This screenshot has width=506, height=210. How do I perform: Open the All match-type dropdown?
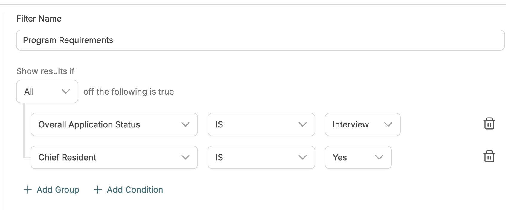pos(47,92)
